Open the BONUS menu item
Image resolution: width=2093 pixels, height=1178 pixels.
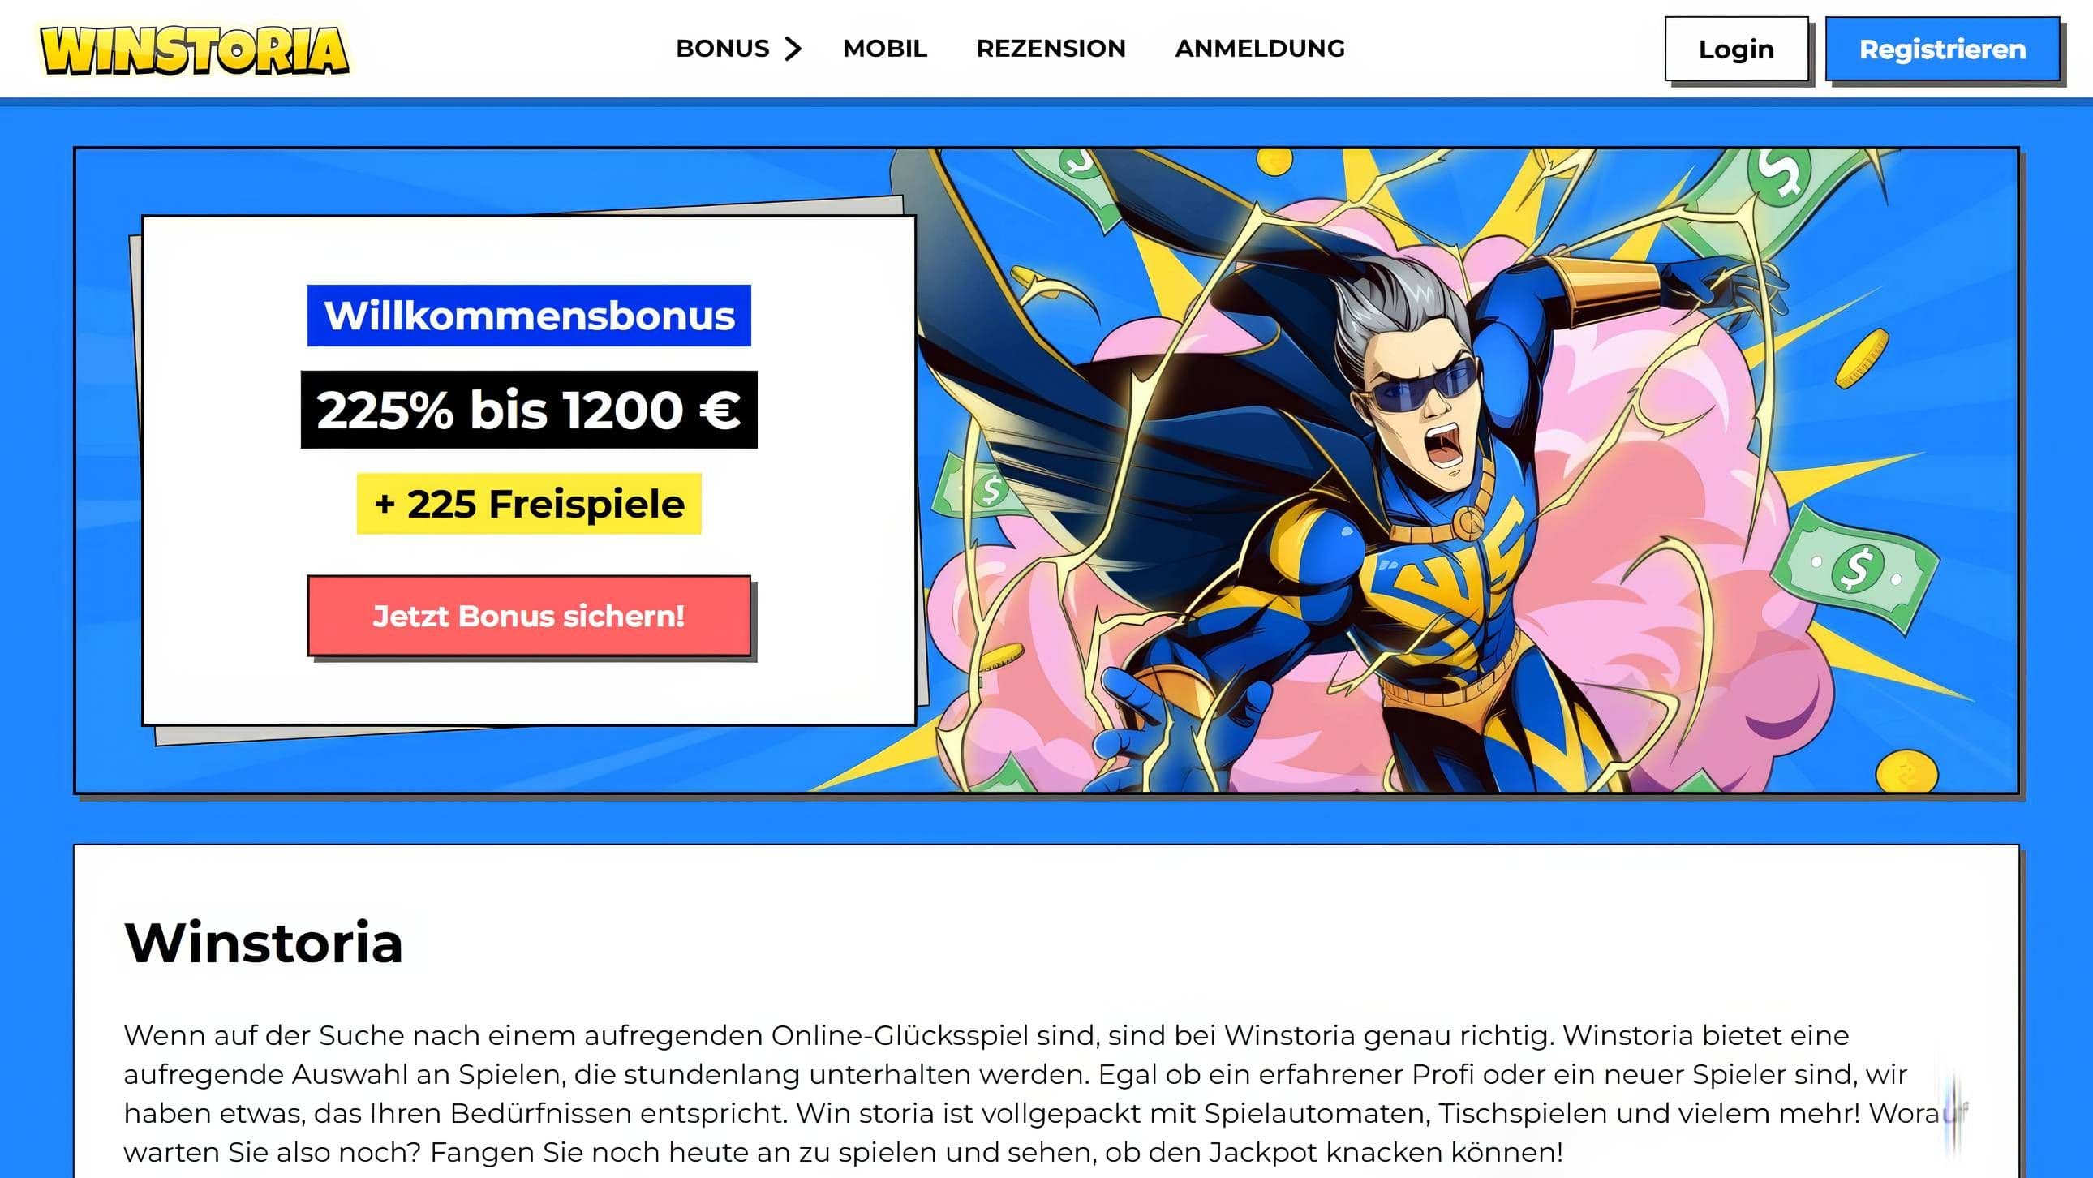pyautogui.click(x=722, y=49)
